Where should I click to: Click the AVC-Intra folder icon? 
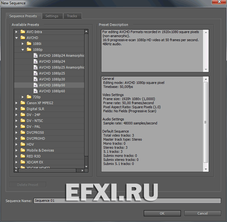pos(23,31)
